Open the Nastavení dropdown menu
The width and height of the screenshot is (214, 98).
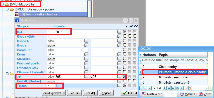[152, 94]
